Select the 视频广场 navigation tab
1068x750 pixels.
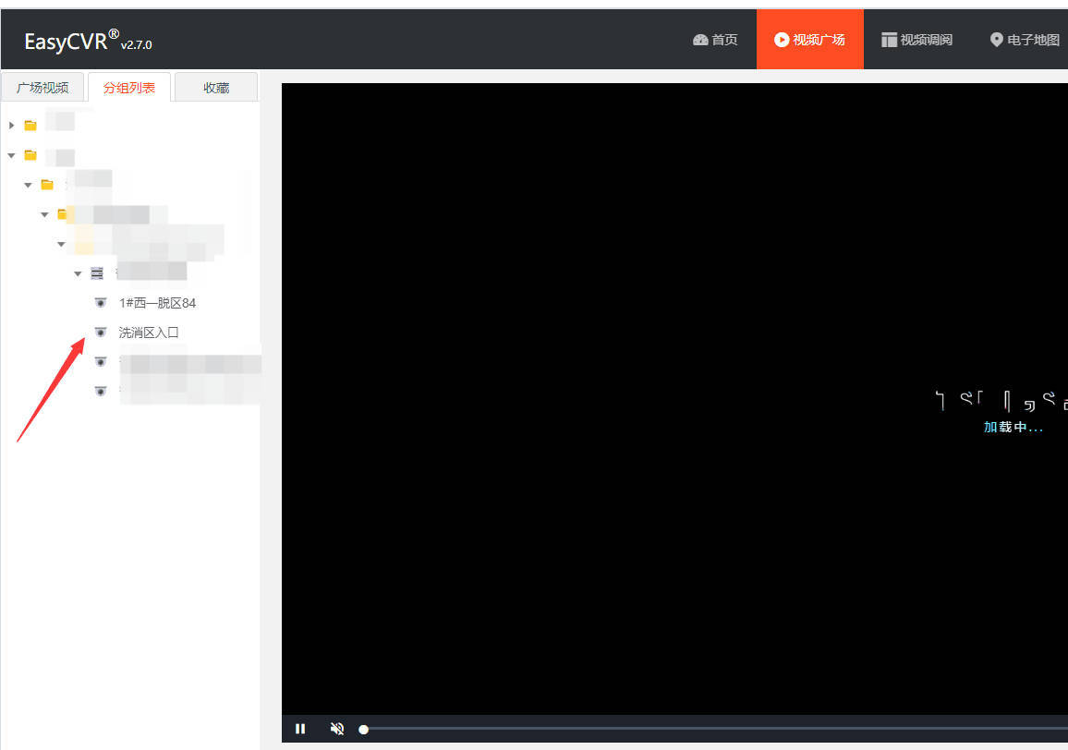click(810, 40)
